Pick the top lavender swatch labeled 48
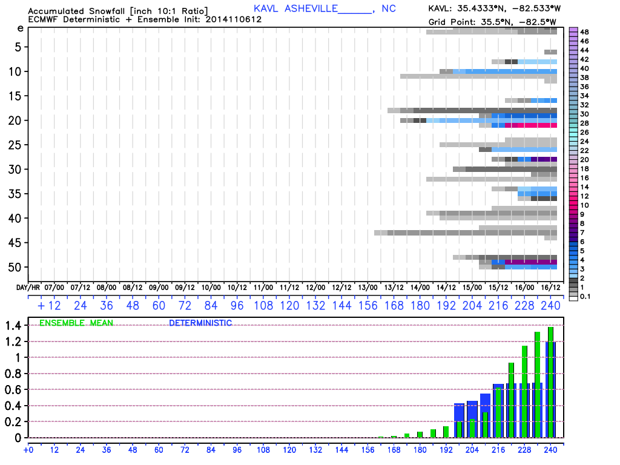The image size is (620, 465). pyautogui.click(x=574, y=31)
